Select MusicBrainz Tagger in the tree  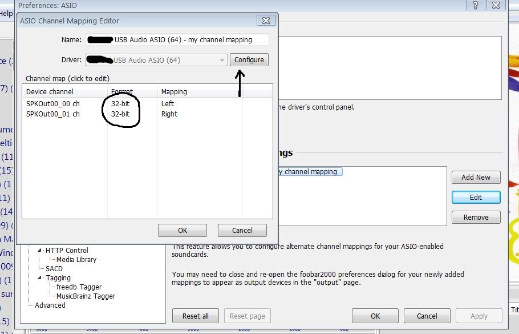tap(86, 296)
